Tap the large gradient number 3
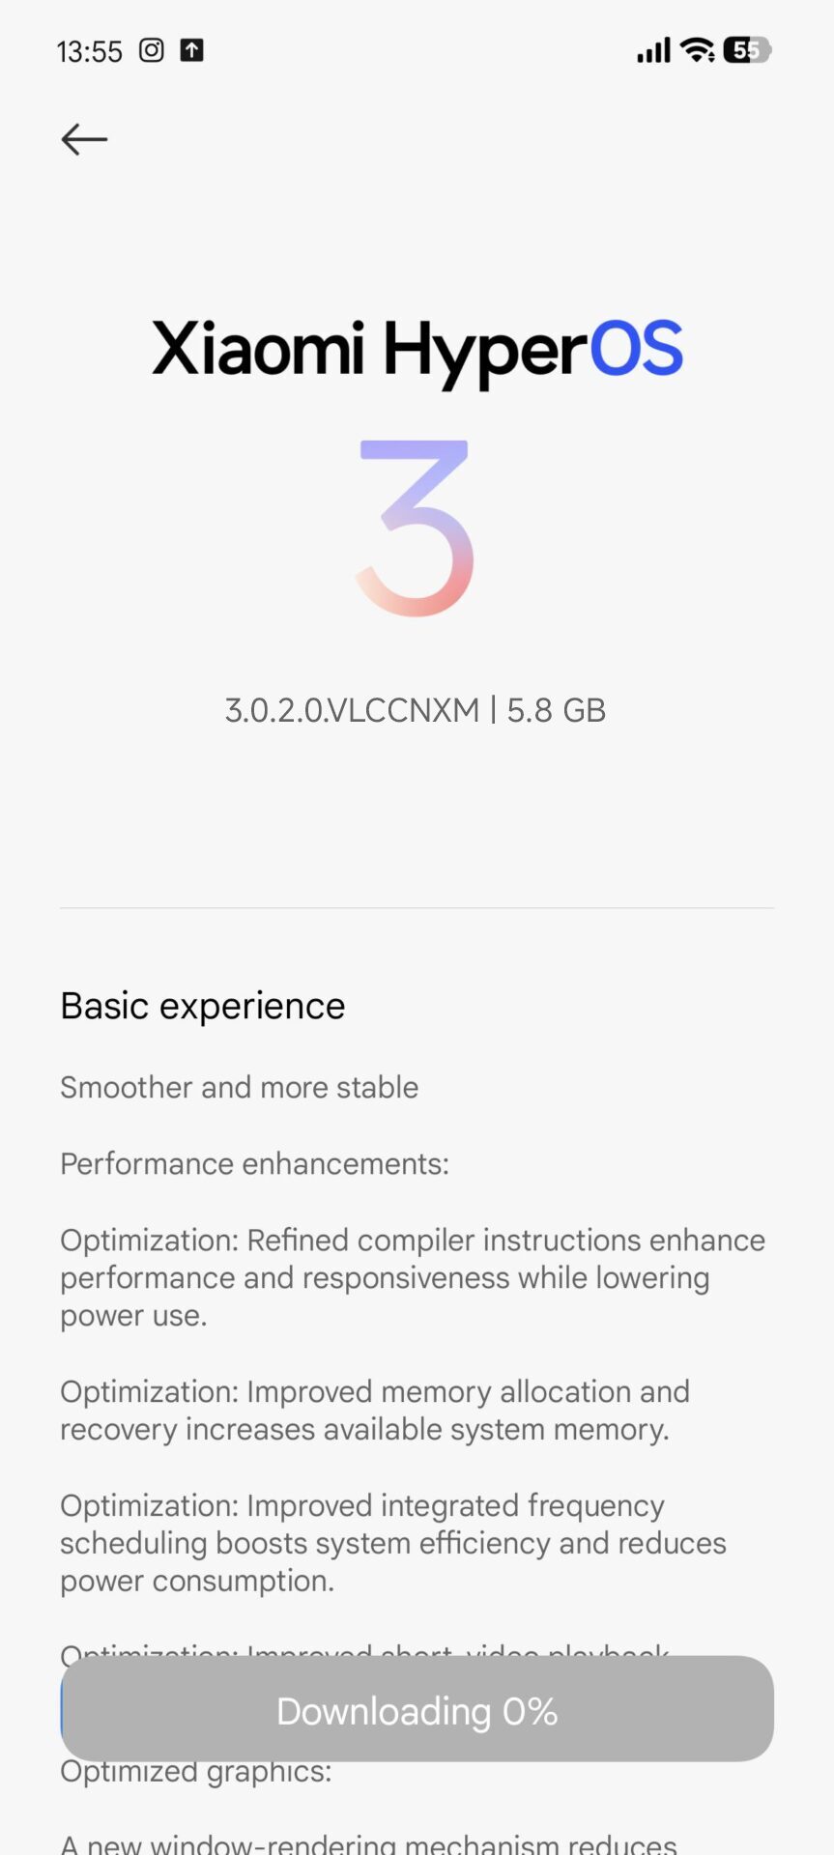This screenshot has height=1855, width=834. (416, 528)
